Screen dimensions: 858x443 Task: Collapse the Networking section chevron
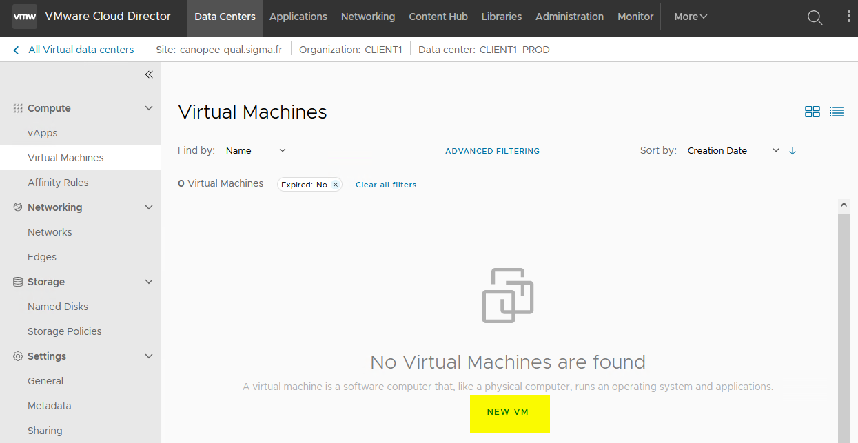pos(149,207)
